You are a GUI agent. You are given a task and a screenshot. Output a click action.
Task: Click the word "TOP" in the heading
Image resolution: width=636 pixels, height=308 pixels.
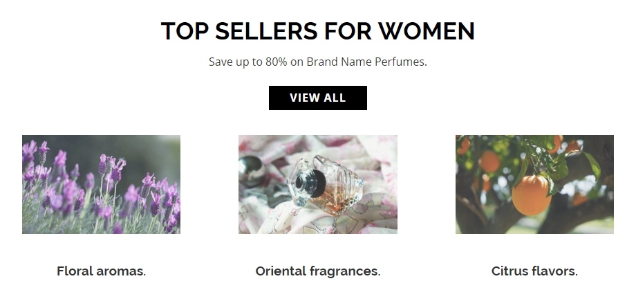click(x=185, y=31)
